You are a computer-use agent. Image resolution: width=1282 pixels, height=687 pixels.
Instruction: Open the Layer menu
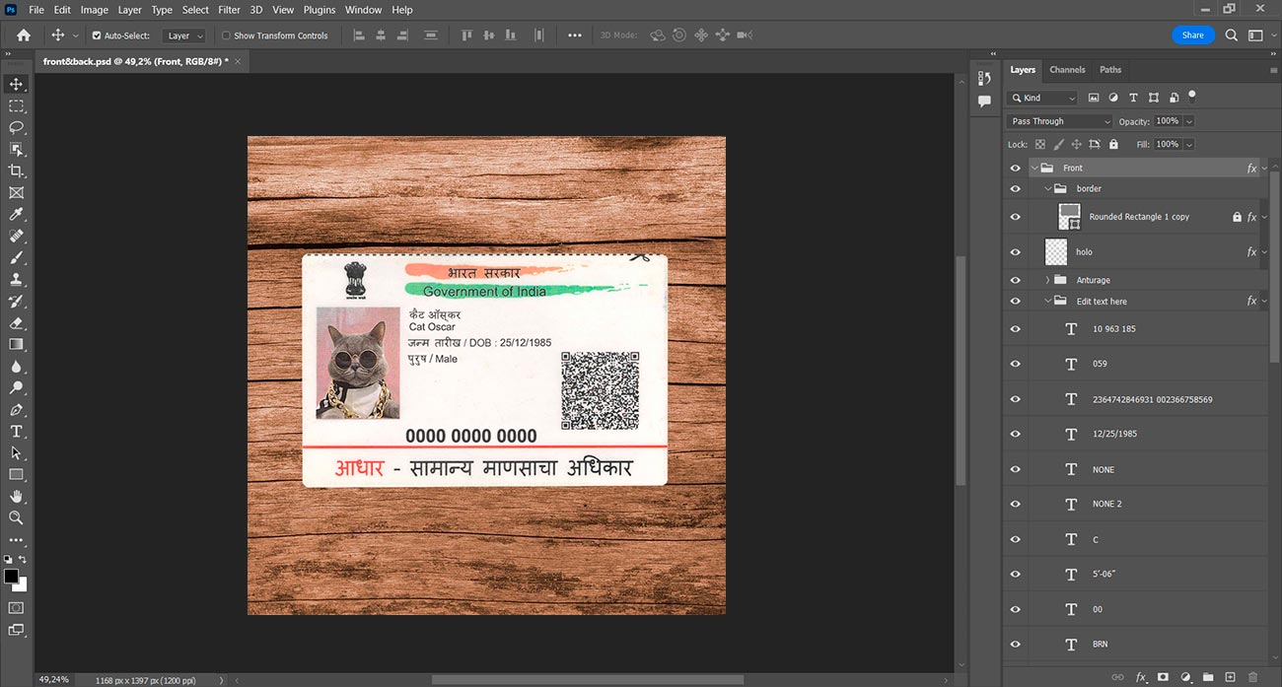coord(130,10)
